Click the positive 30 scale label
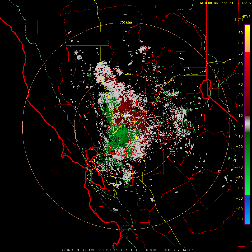 (x=241, y=95)
